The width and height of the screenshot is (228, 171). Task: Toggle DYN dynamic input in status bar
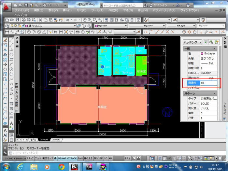click(x=80, y=158)
